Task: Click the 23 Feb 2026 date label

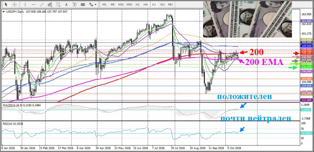Action: point(47,149)
